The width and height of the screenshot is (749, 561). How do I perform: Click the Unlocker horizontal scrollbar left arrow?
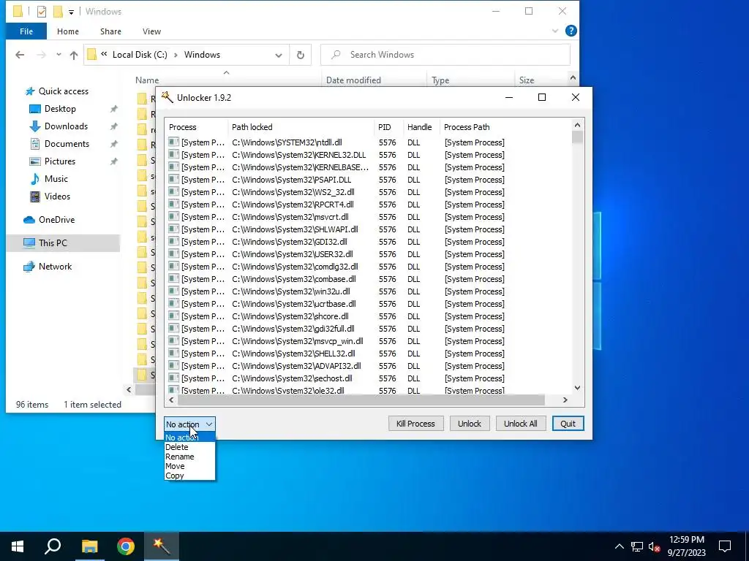171,400
